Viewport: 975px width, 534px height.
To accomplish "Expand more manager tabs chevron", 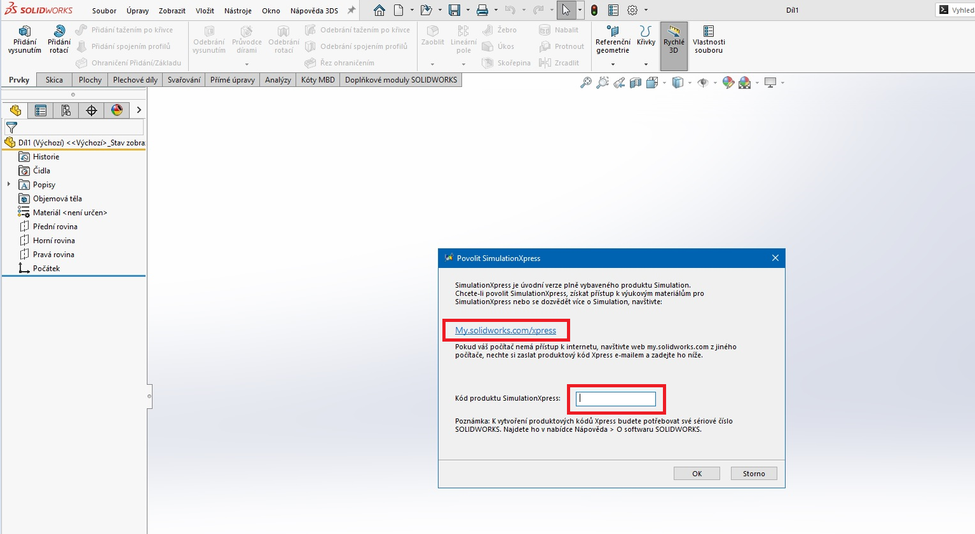I will pyautogui.click(x=139, y=110).
